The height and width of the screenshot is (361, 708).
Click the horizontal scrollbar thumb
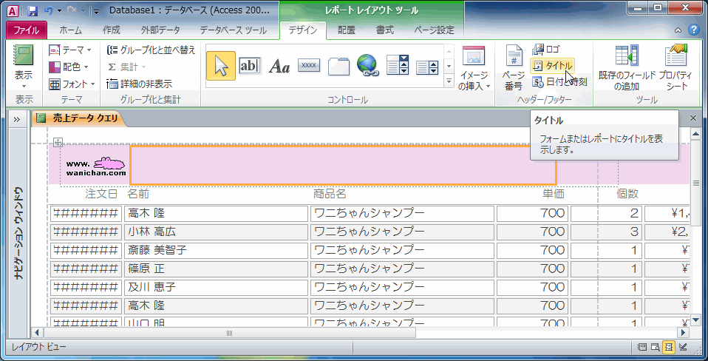pos(229,333)
